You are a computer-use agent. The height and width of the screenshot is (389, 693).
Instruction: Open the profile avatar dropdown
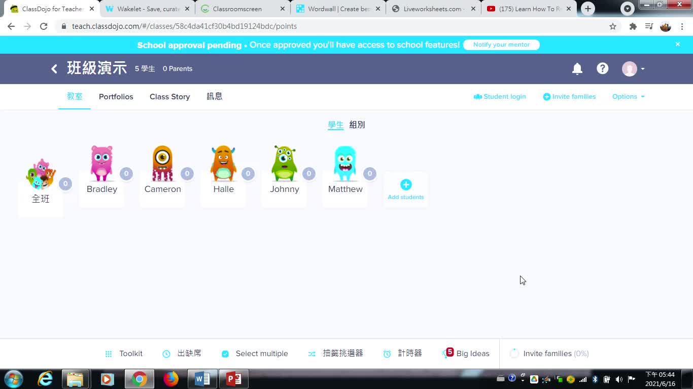pyautogui.click(x=633, y=69)
